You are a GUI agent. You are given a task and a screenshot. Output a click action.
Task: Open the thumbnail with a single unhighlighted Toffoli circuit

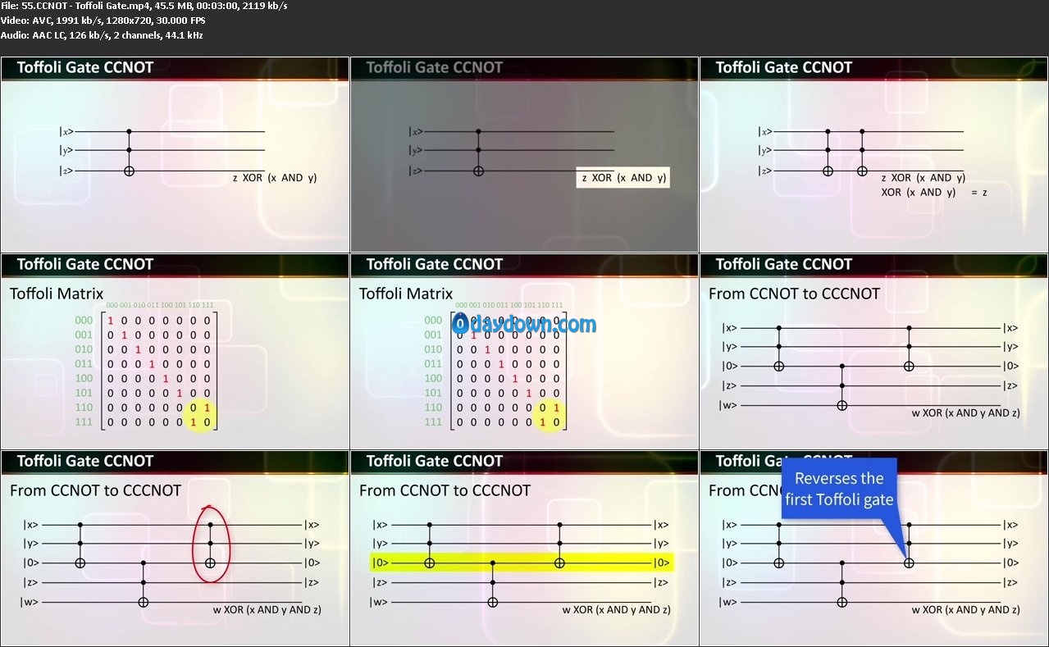pos(175,154)
